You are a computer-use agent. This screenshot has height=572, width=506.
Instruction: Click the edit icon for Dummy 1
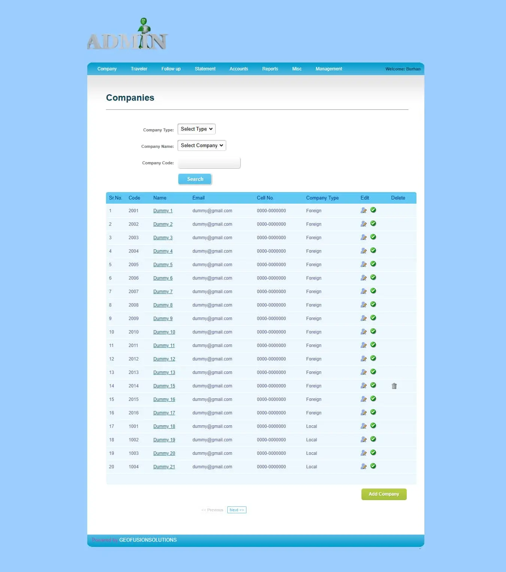coord(363,210)
